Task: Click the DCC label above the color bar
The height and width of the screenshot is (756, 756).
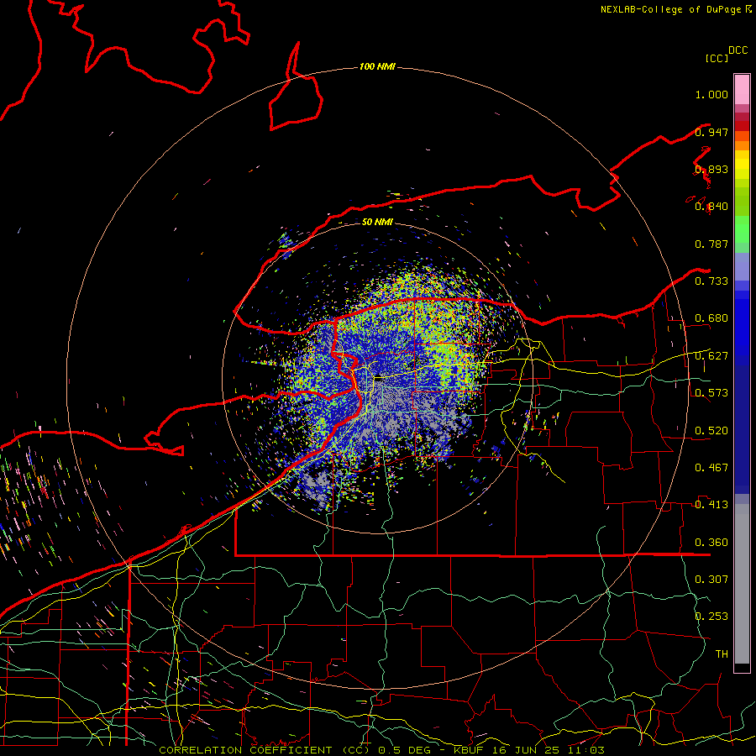Action: point(738,50)
